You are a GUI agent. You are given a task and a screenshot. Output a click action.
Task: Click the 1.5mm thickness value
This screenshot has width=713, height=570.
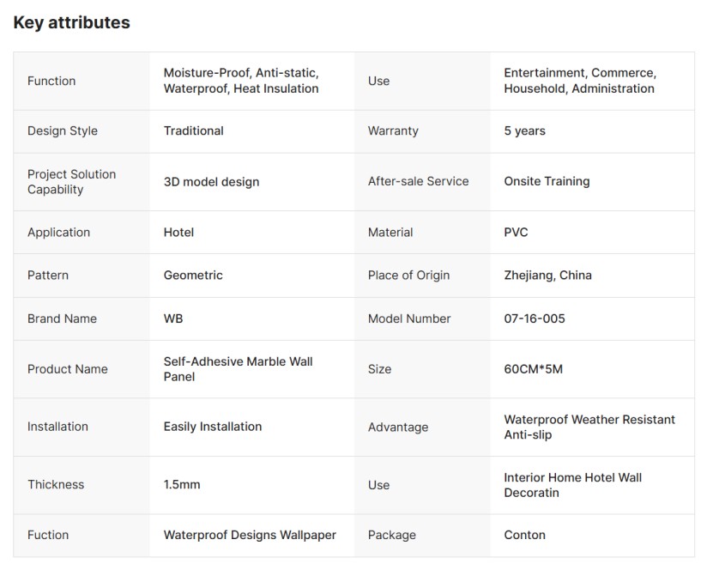[182, 484]
